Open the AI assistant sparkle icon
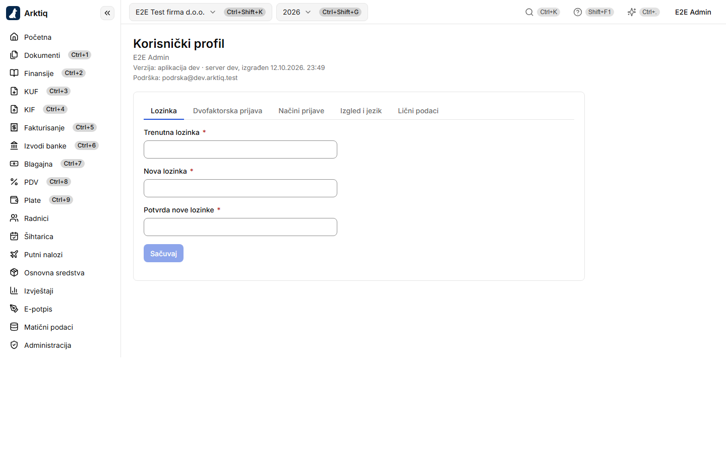Screen dimensions: 726x453 coord(632,12)
